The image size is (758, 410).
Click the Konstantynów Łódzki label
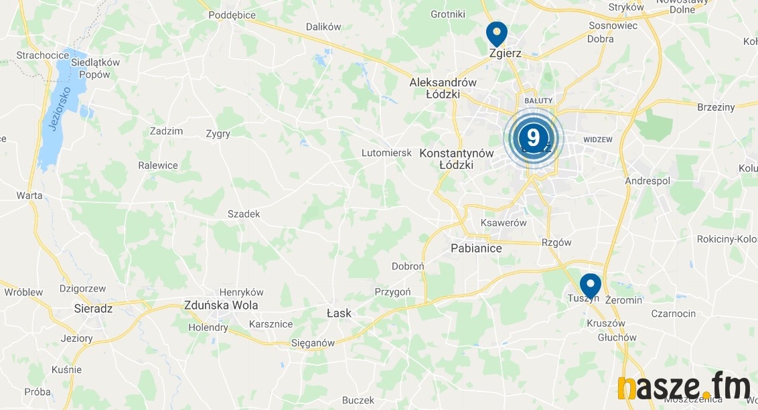pos(457,159)
